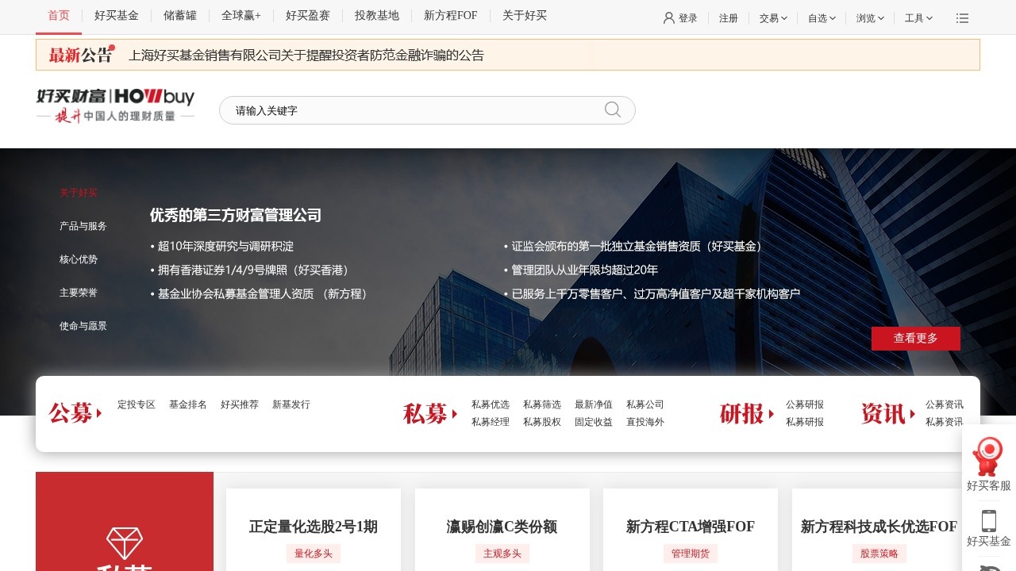1016x571 pixels.
Task: Expand the 自选 dropdown
Action: click(822, 18)
